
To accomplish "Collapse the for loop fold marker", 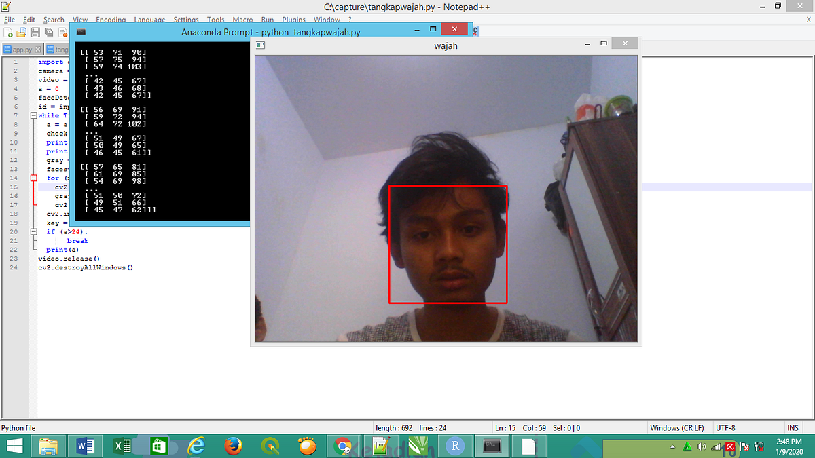I will point(33,177).
